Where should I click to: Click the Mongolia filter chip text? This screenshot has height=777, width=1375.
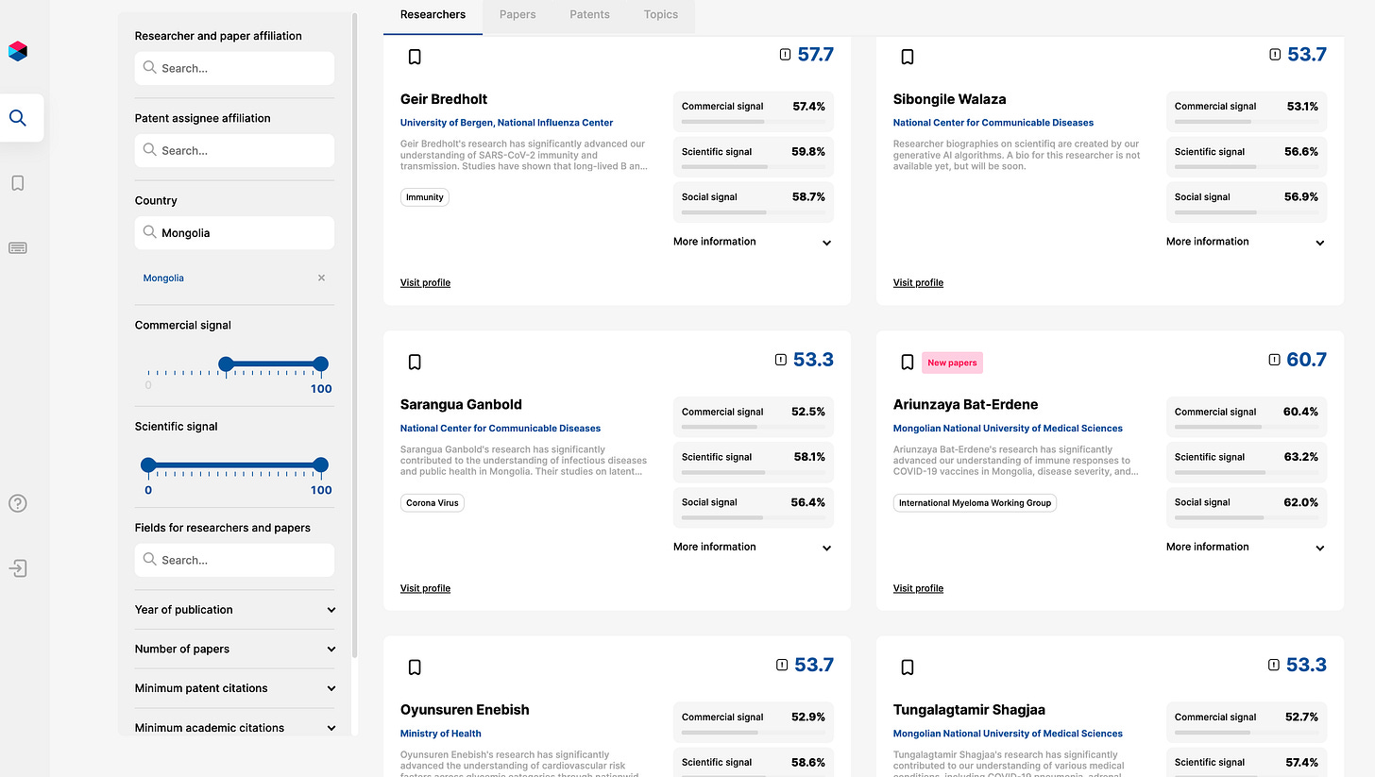tap(163, 278)
